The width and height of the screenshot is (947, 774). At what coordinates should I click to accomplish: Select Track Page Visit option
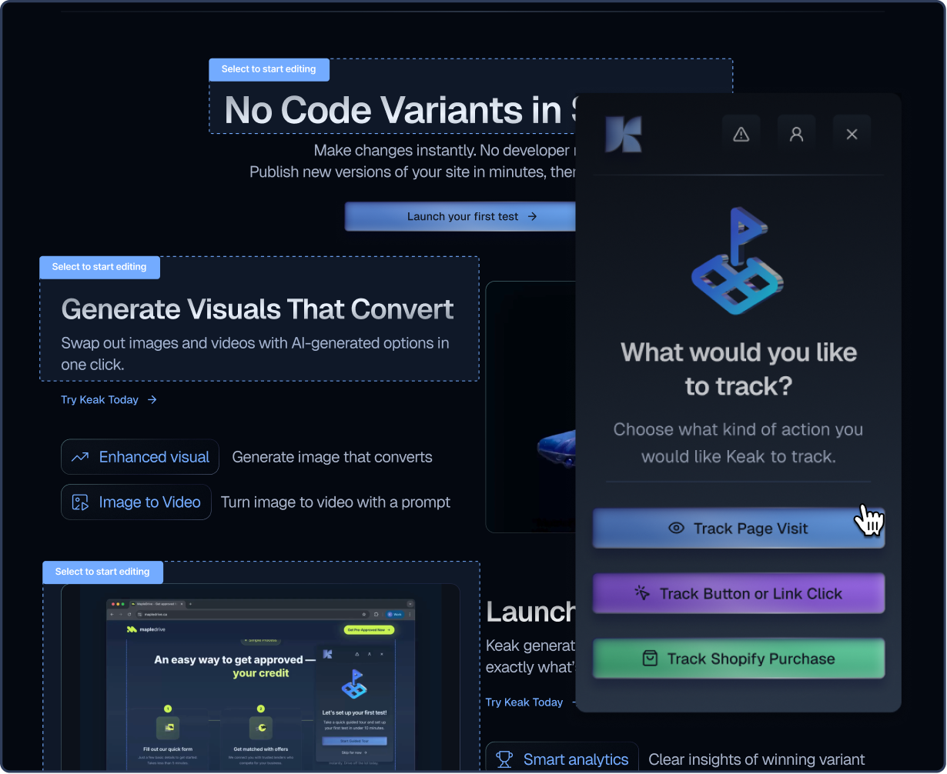[x=738, y=529]
